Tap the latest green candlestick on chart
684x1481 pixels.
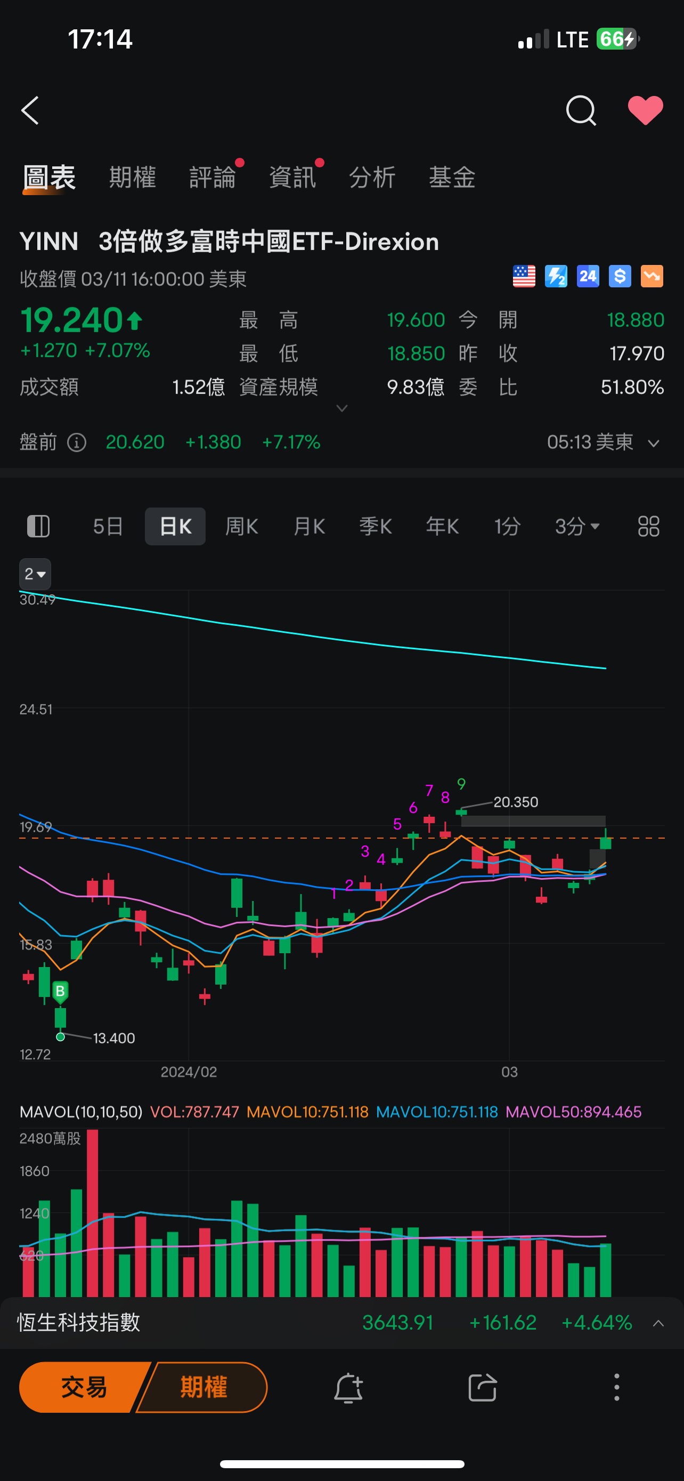click(x=605, y=842)
